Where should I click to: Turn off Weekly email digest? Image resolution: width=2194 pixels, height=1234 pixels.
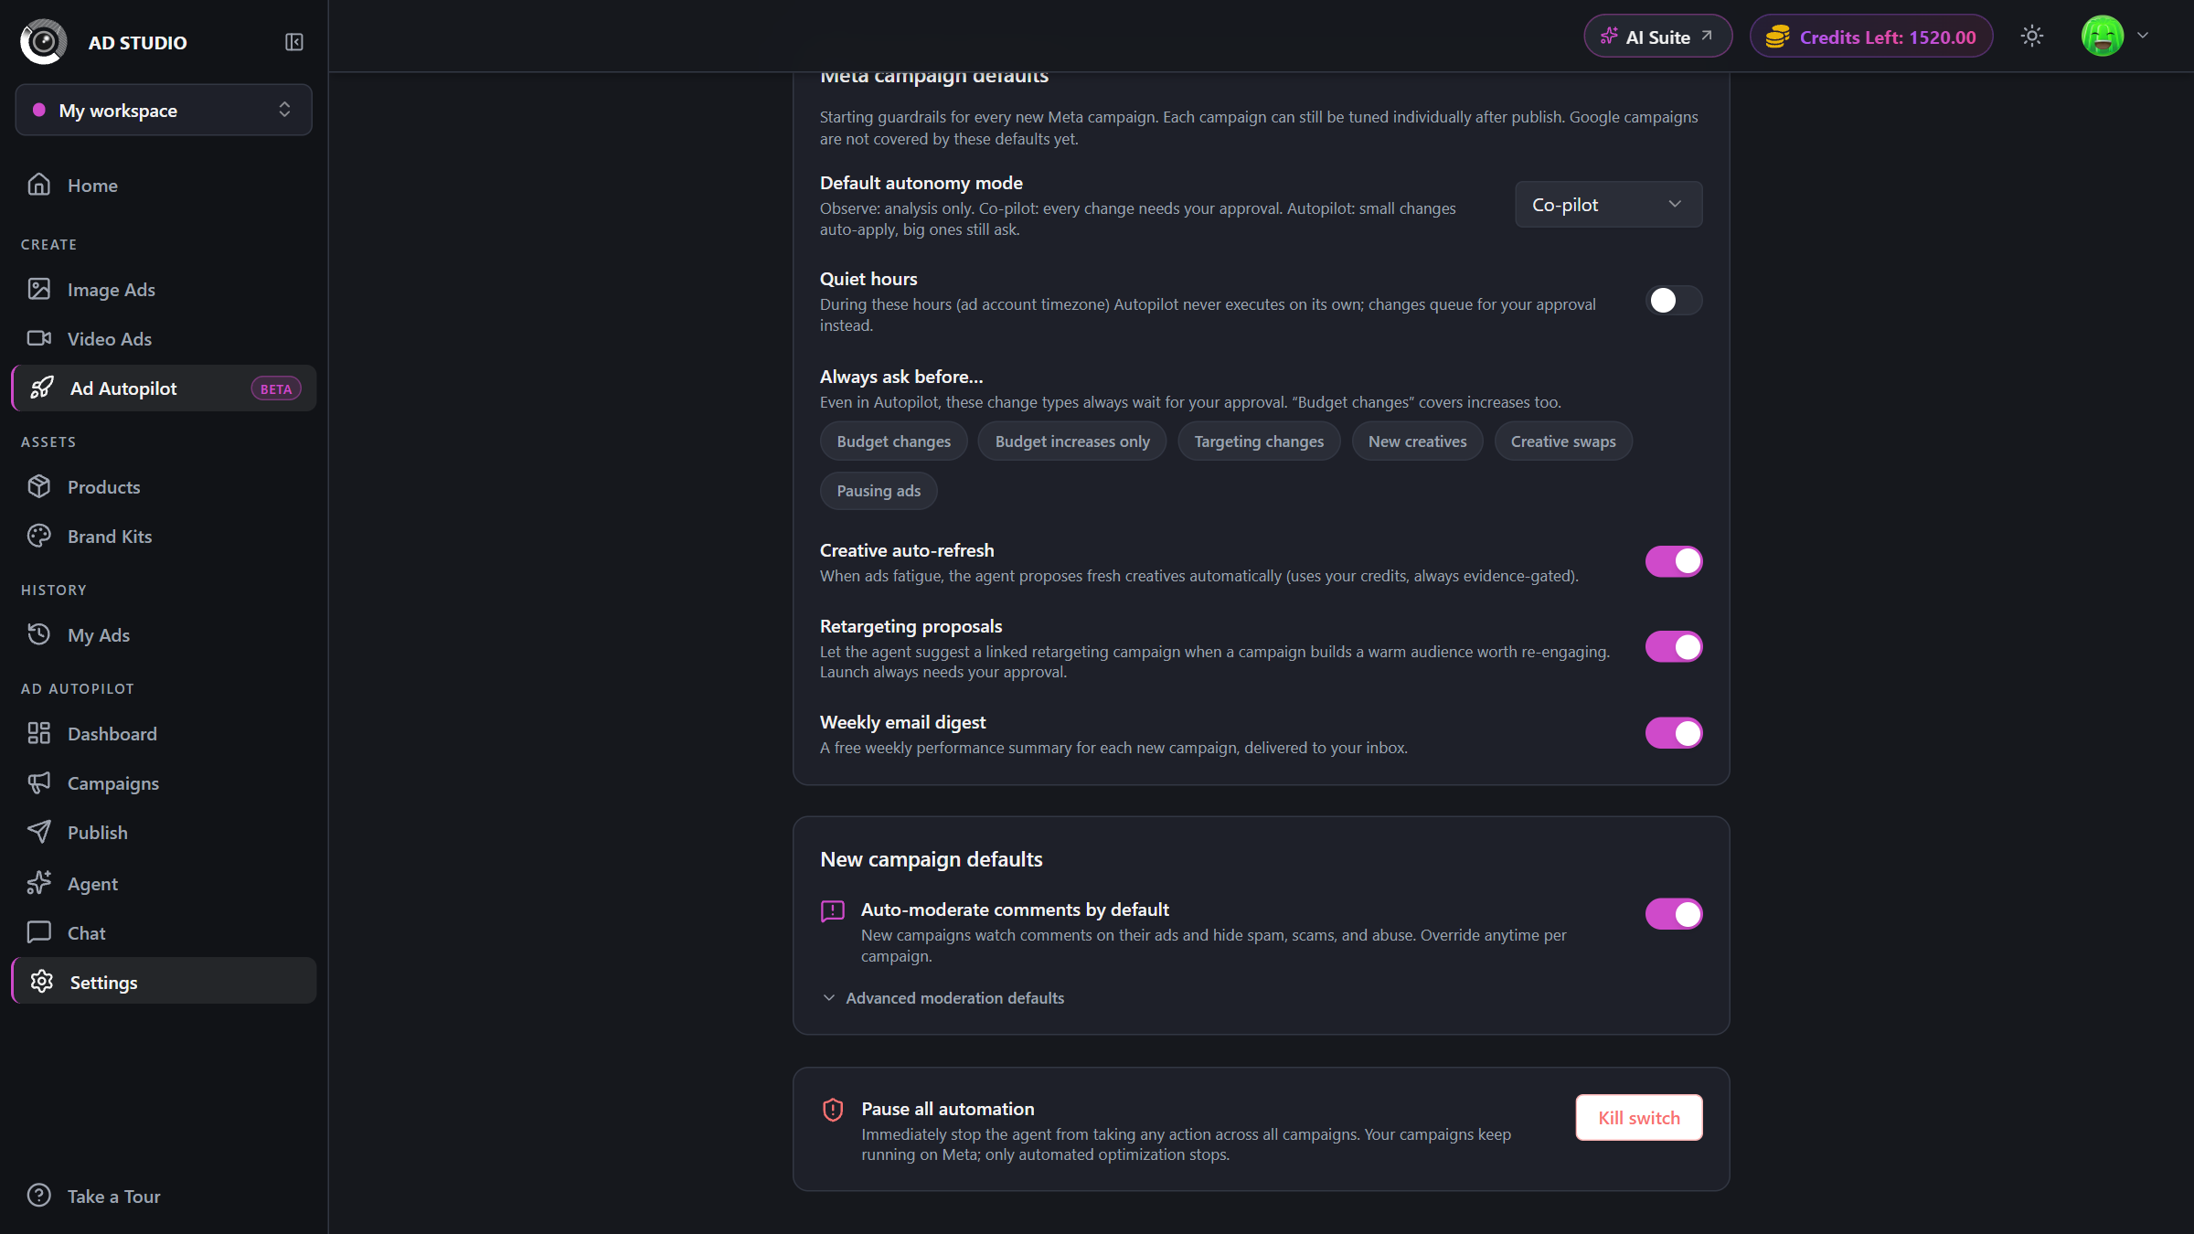coord(1673,733)
